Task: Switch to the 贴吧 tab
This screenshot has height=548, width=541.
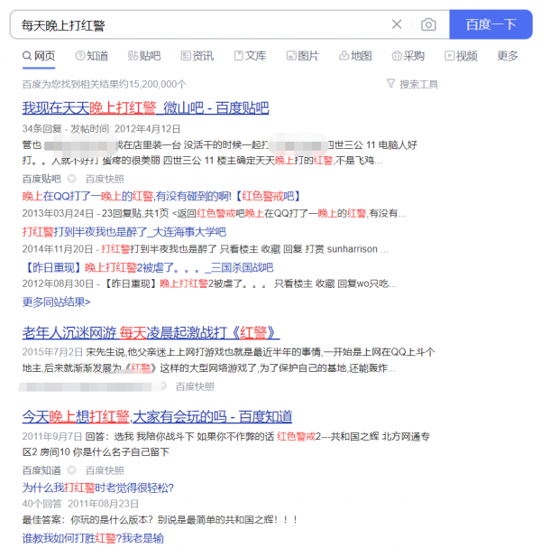Action: 144,56
